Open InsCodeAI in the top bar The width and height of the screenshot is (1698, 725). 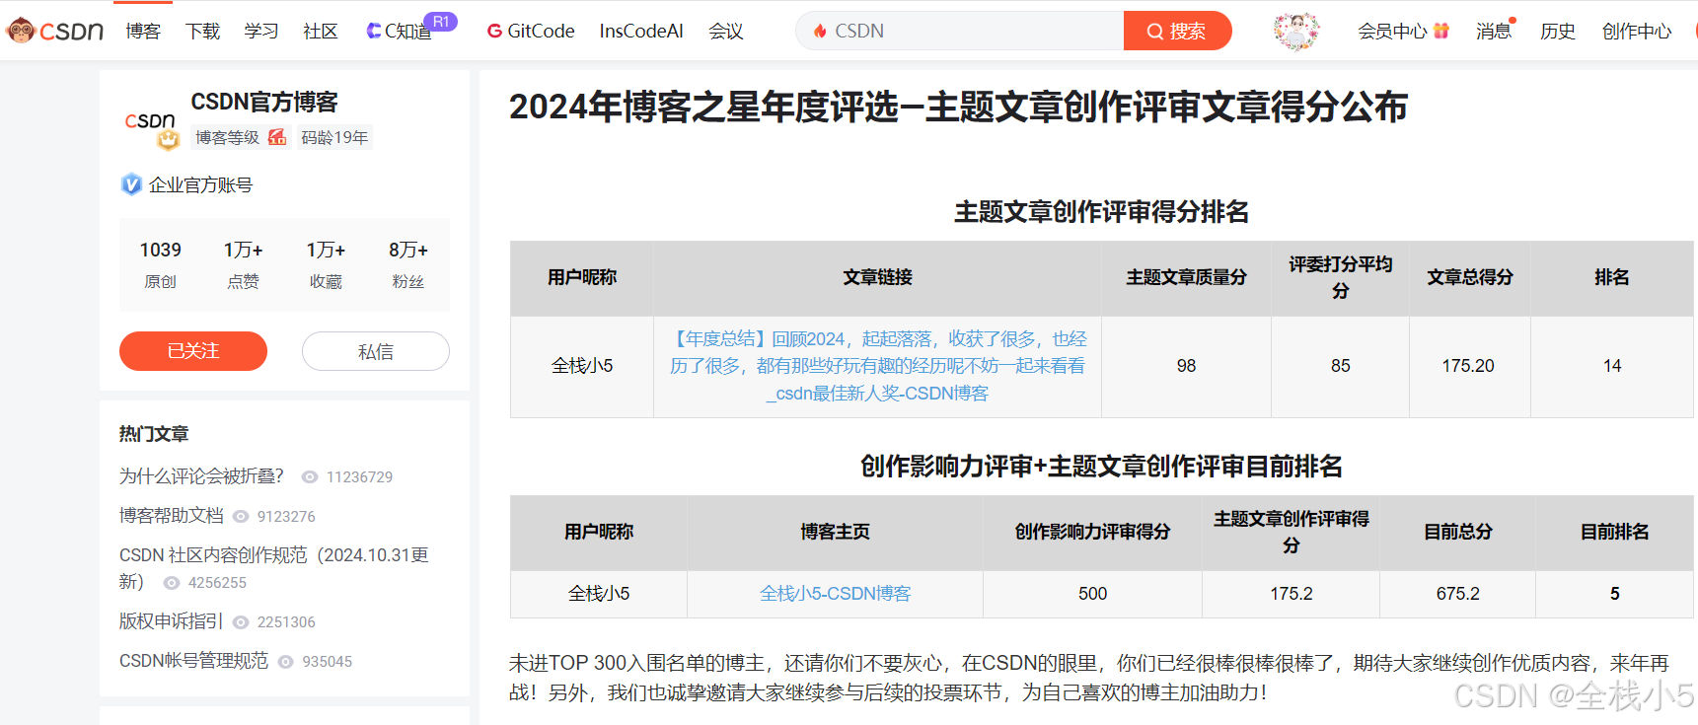641,32
